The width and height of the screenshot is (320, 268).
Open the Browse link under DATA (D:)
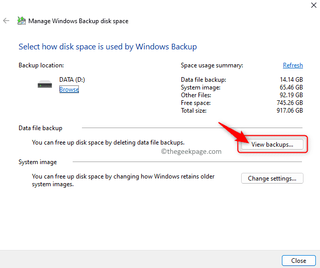pyautogui.click(x=69, y=90)
